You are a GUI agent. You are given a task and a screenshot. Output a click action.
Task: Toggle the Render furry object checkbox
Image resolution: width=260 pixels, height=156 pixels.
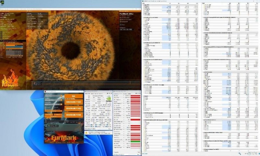point(121,19)
